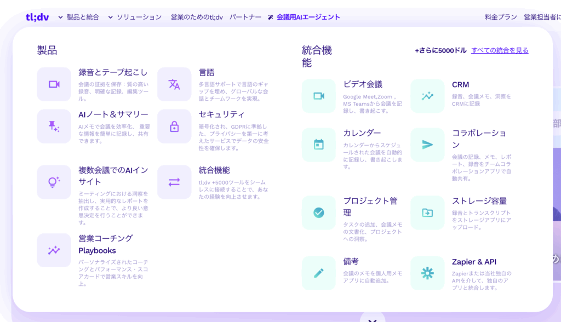This screenshot has width=561, height=322.
Task: Click description 'Google Meet,Zoom, MS Teamsから会議を記録し'
Action: (x=373, y=104)
